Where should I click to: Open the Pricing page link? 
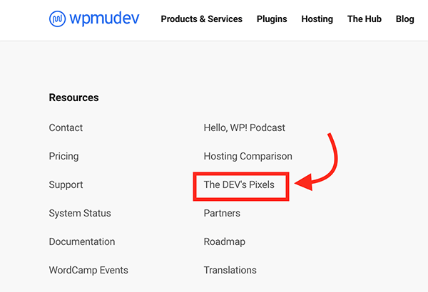pyautogui.click(x=63, y=157)
